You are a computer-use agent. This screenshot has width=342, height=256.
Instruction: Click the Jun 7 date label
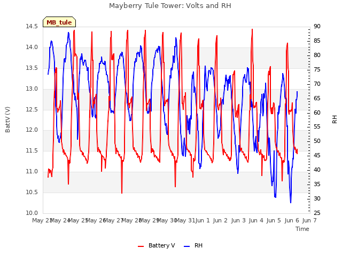pyautogui.click(x=309, y=221)
